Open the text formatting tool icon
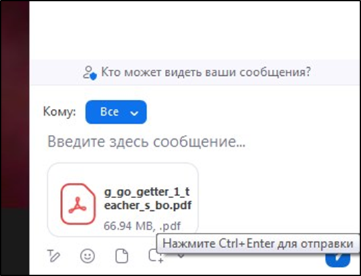Screen dimensions: 361x276 (54, 256)
